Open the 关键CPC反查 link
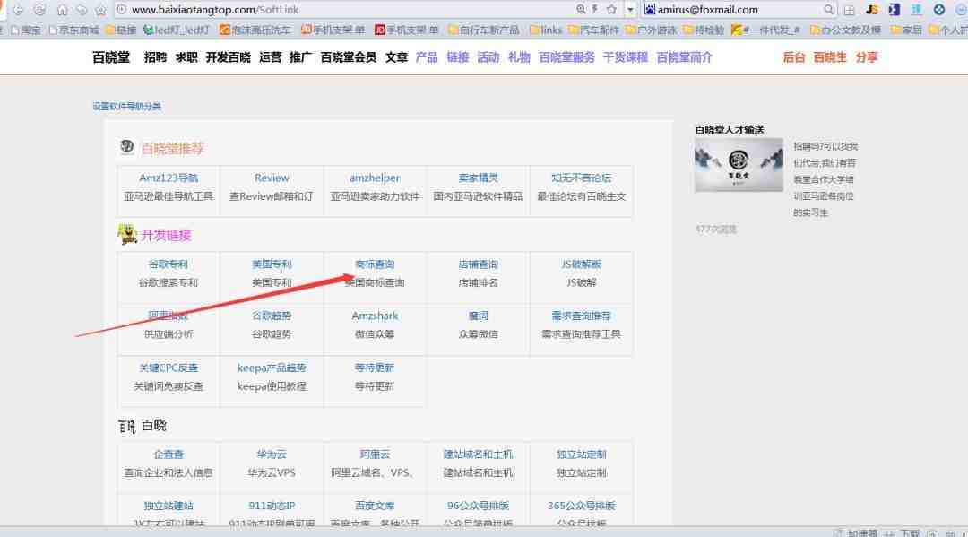The width and height of the screenshot is (968, 537). (x=169, y=368)
